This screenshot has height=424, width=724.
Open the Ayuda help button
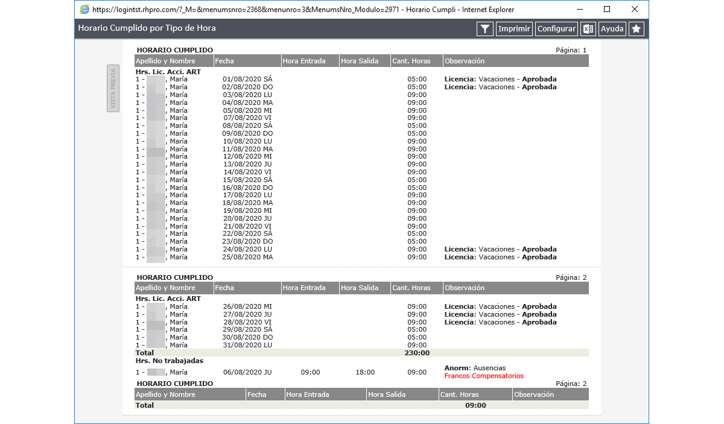tap(612, 29)
